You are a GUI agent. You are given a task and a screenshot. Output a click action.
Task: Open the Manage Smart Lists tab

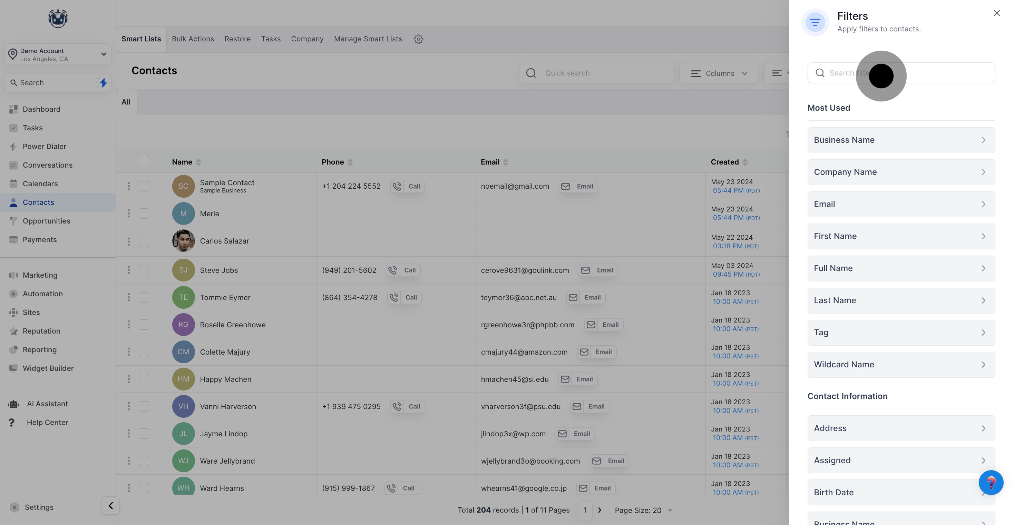pyautogui.click(x=368, y=39)
